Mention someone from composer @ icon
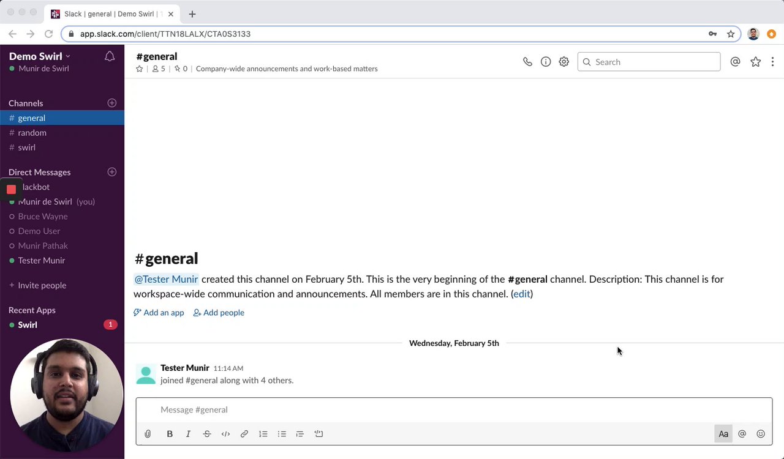784x459 pixels. [742, 434]
